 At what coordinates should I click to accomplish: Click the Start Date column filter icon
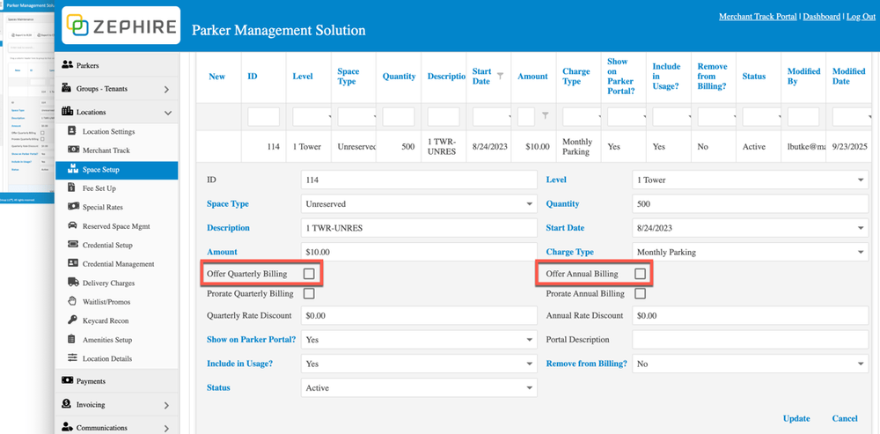pyautogui.click(x=500, y=76)
